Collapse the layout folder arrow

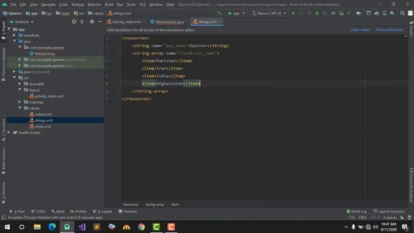pyautogui.click(x=19, y=90)
